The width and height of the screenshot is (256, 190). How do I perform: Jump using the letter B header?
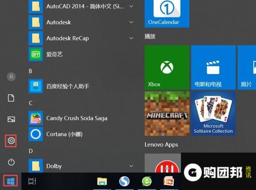point(30,71)
